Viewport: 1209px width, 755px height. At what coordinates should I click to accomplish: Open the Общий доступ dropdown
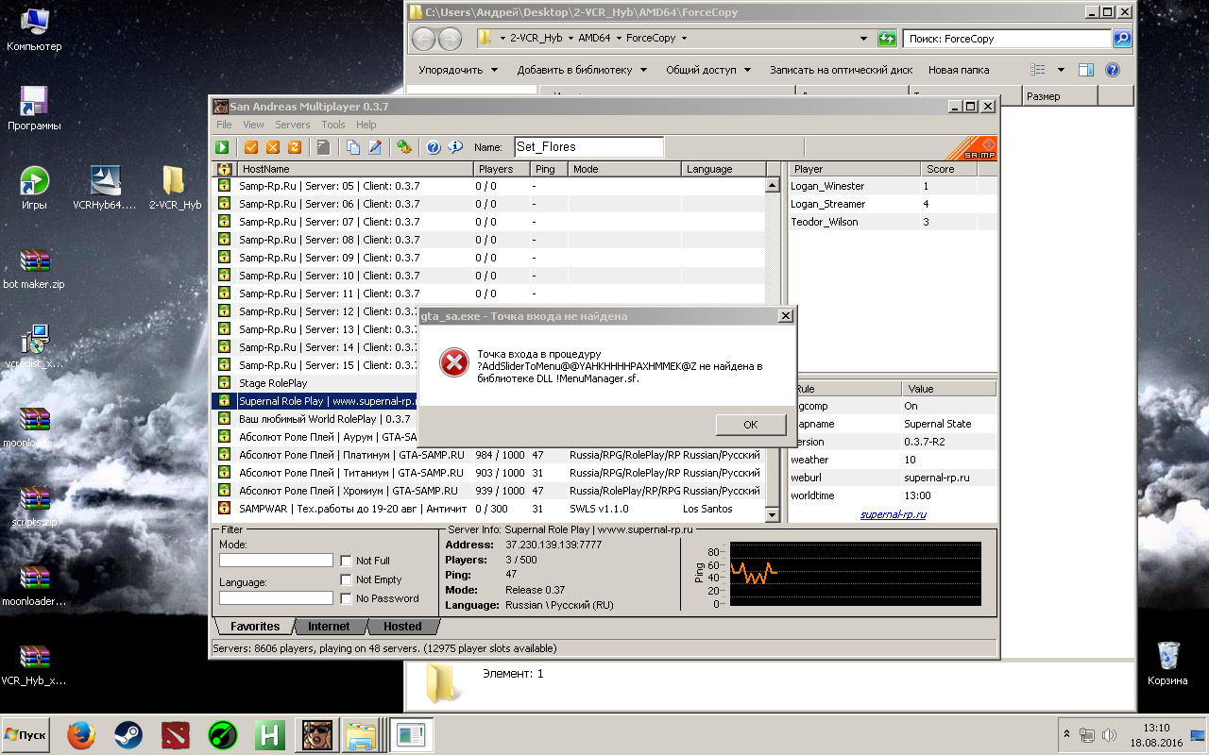[x=707, y=70]
